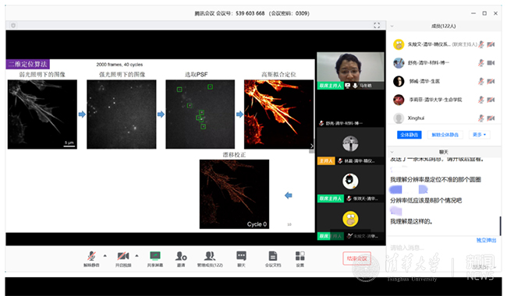Screen dimensions: 507x296
Task: Collapse the members panel header chevron
Action: (x=392, y=26)
